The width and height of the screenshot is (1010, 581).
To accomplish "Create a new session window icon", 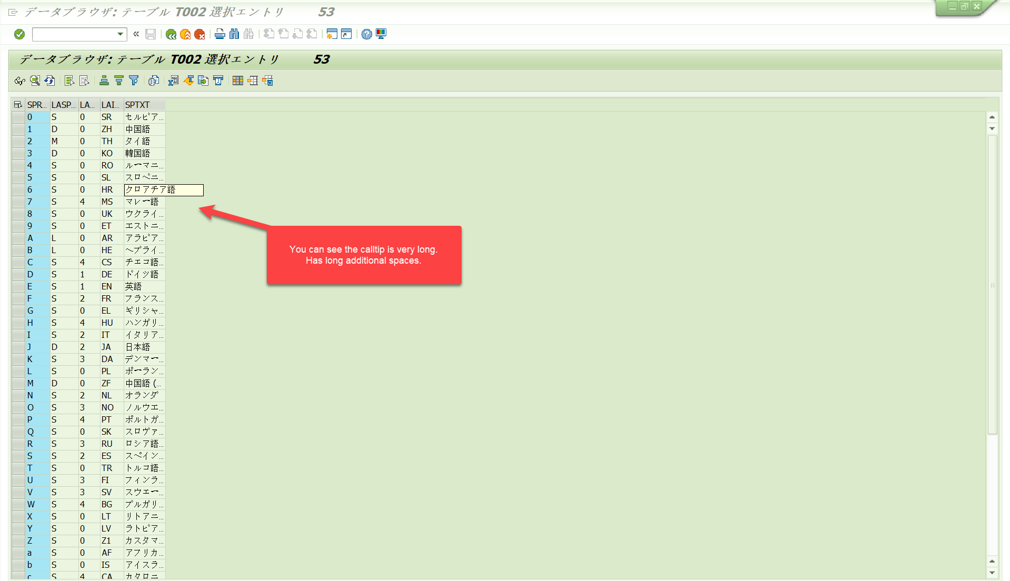I will (332, 34).
